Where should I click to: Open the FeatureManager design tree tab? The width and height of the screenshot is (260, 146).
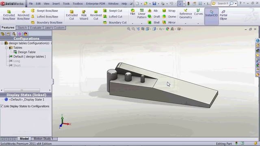point(3,34)
